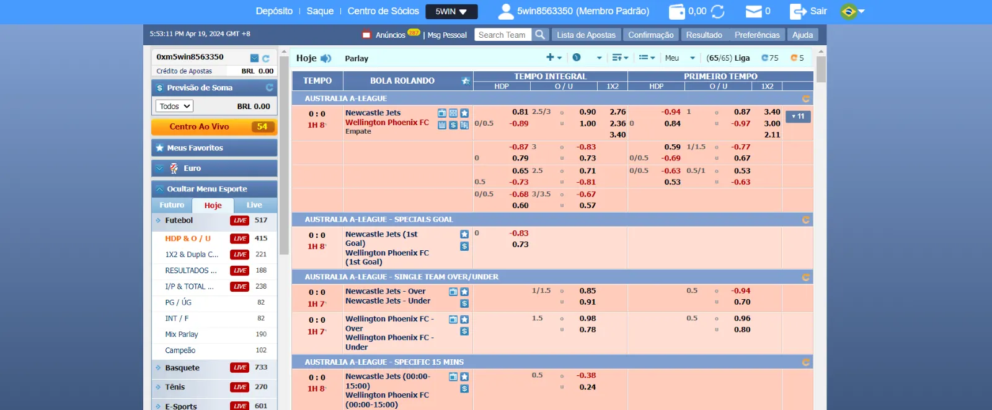This screenshot has height=410, width=992.
Task: Click the Anúncios announcements icon
Action: (366, 35)
